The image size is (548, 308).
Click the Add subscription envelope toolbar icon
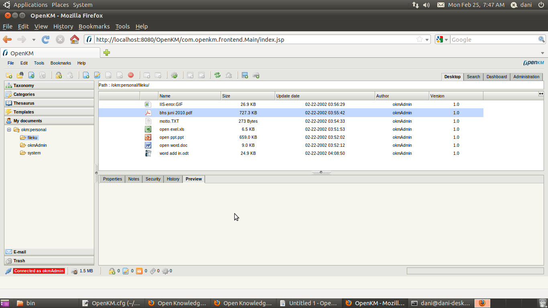tap(190, 75)
